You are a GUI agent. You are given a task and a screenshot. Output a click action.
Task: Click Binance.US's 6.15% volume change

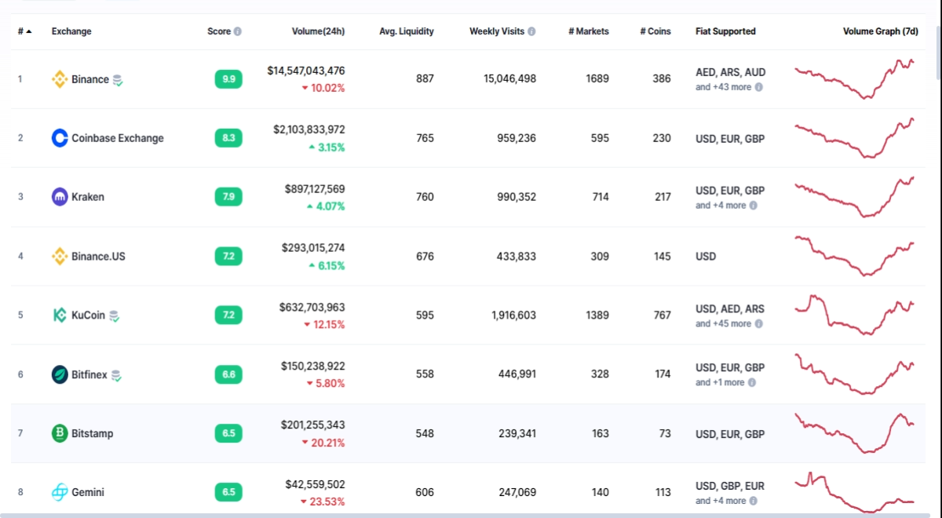[327, 265]
